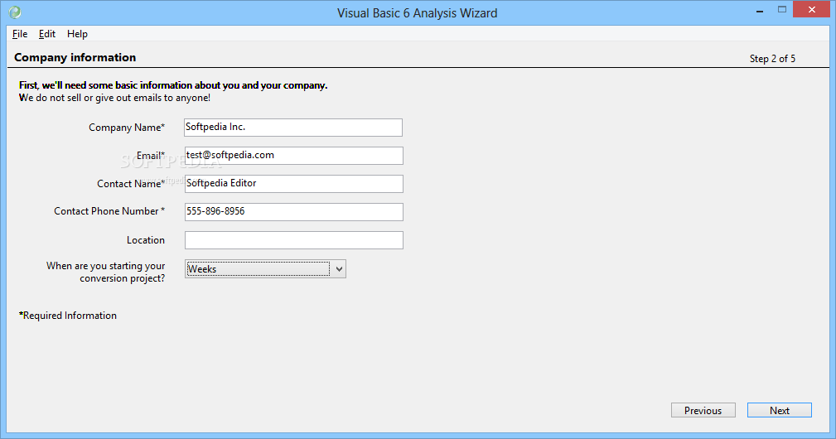Minimize the Analysis Wizard window

pyautogui.click(x=760, y=11)
